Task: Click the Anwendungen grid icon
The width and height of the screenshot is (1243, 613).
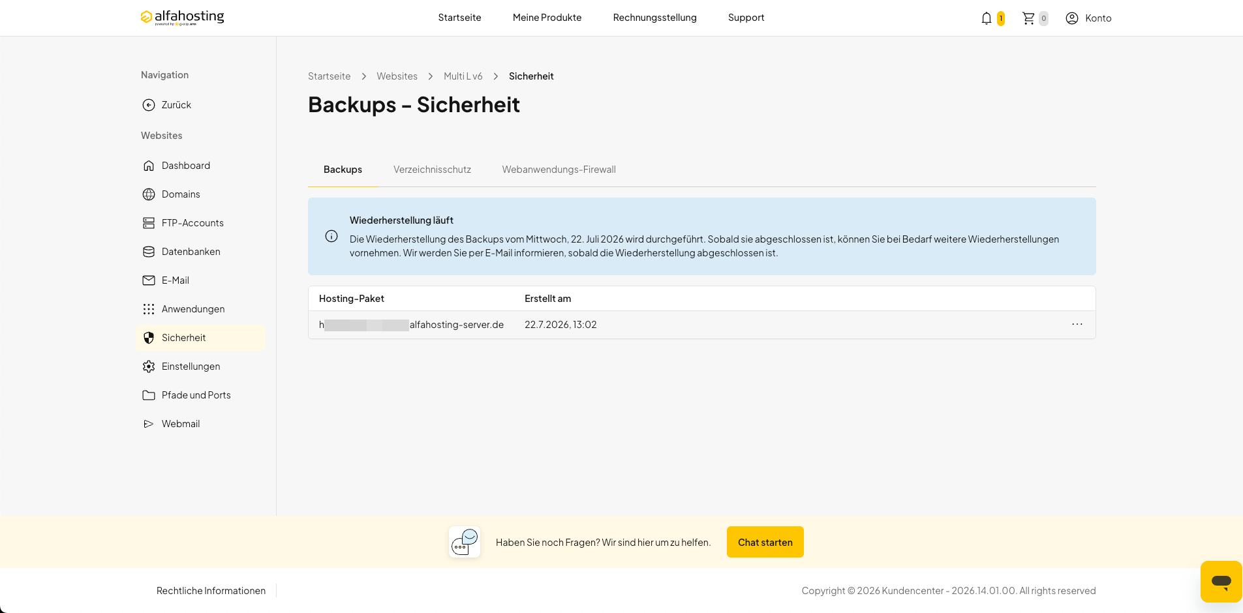Action: pos(149,309)
